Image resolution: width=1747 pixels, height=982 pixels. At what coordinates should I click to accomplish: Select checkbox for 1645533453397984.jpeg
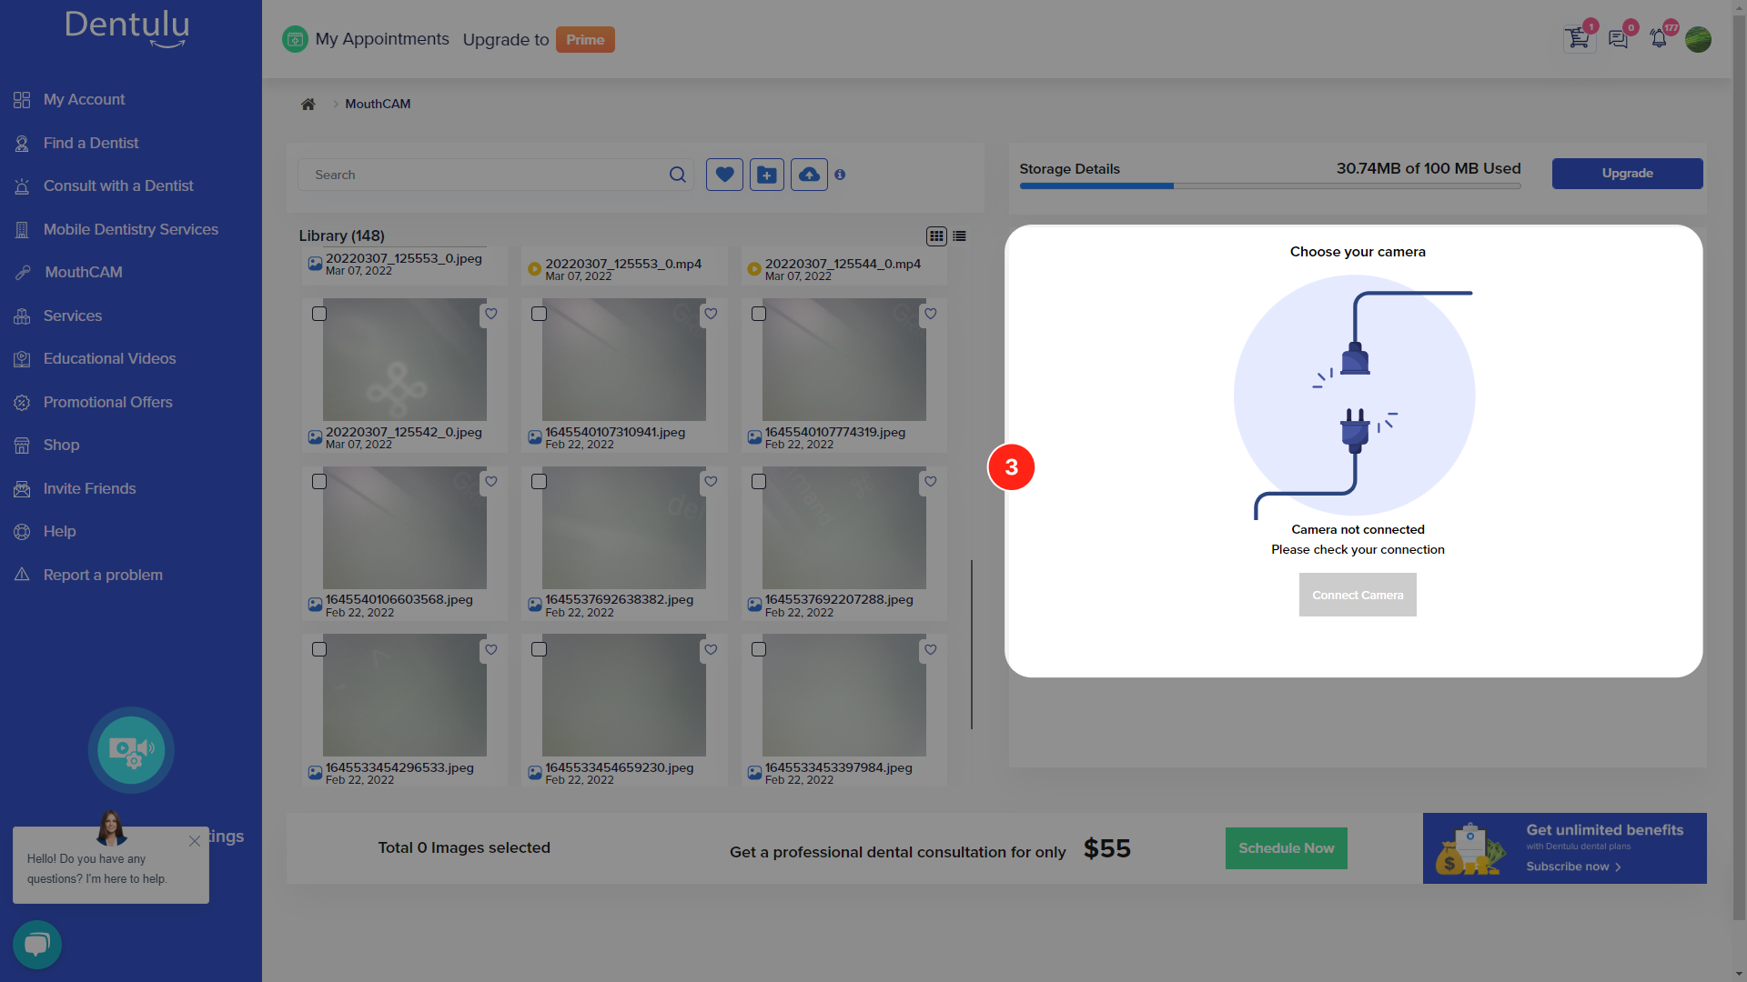tap(759, 649)
